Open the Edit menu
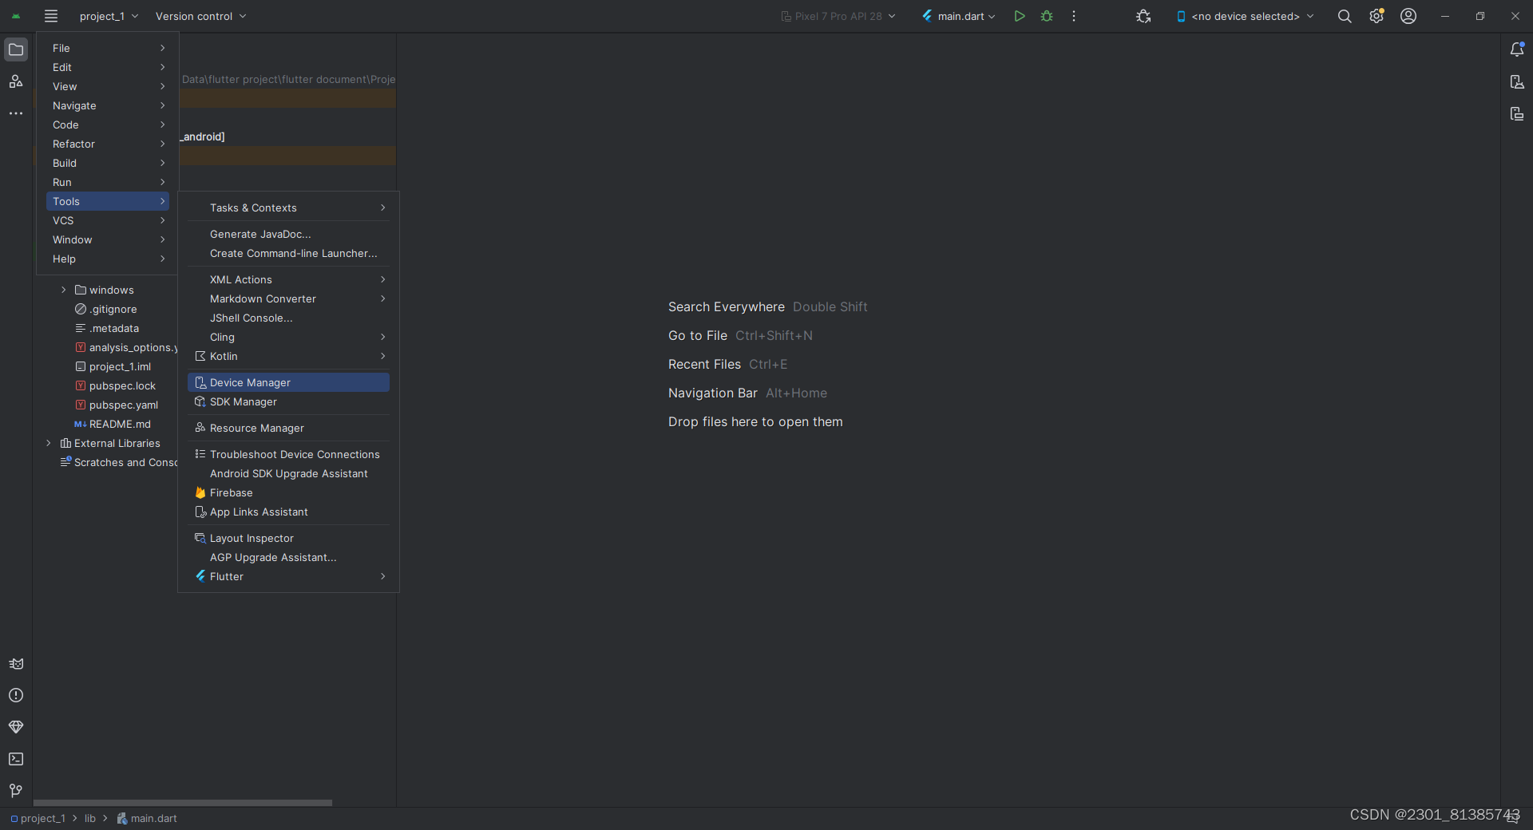The width and height of the screenshot is (1533, 830). (x=108, y=67)
